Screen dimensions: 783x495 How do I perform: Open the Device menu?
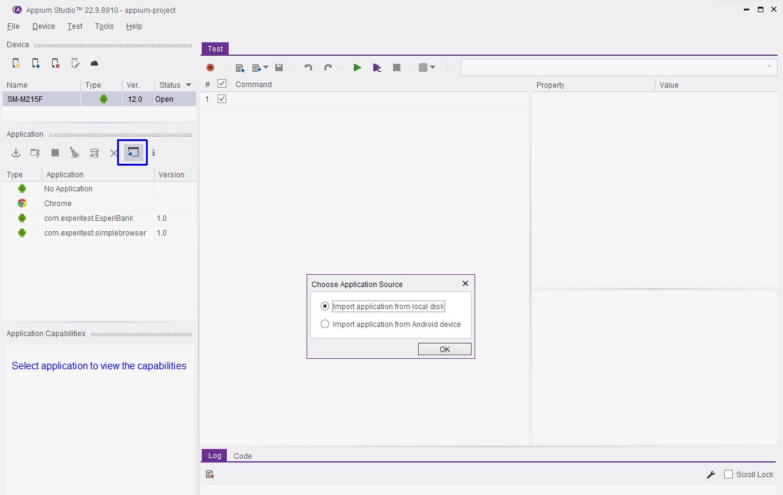(x=44, y=26)
